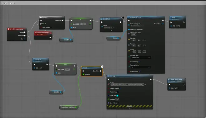This screenshot has width=206, height=118.
Task: Toggle the Auto Destroy checkbox
Action: [140, 62]
